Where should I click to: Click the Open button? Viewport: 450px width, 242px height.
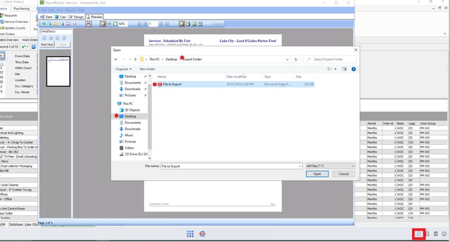coord(317,174)
